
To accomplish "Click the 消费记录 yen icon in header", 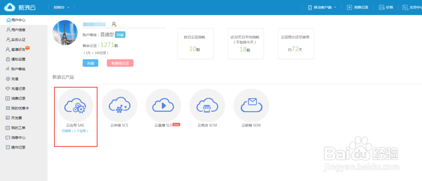I will coord(349,8).
